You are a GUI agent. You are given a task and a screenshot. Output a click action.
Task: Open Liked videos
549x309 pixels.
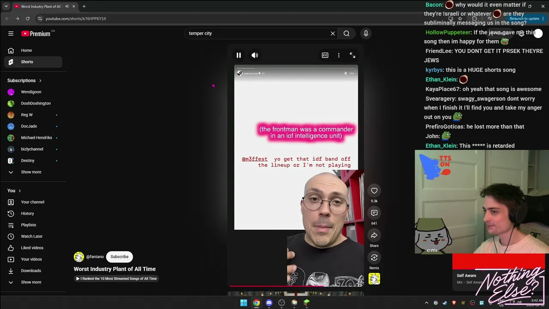33,248
